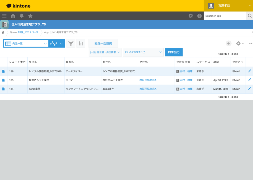Open record 135 details file icon
The width and height of the screenshot is (253, 180).
4,80
